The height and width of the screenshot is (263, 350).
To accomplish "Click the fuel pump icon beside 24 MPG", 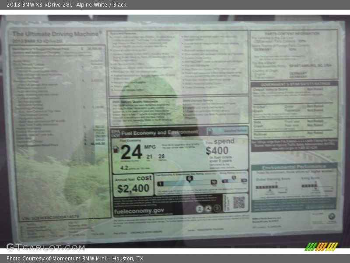I will click(x=116, y=149).
